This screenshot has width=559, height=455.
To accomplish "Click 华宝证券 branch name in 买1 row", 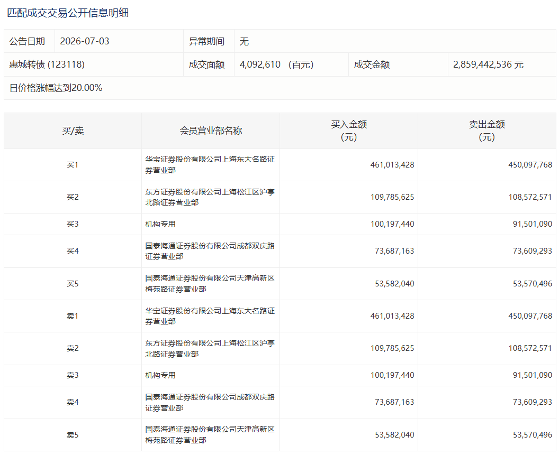I will [210, 165].
